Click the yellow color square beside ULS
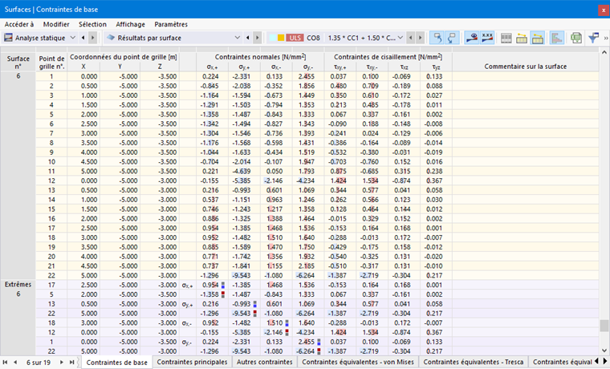Viewport: 610px width, 369px height. point(281,39)
